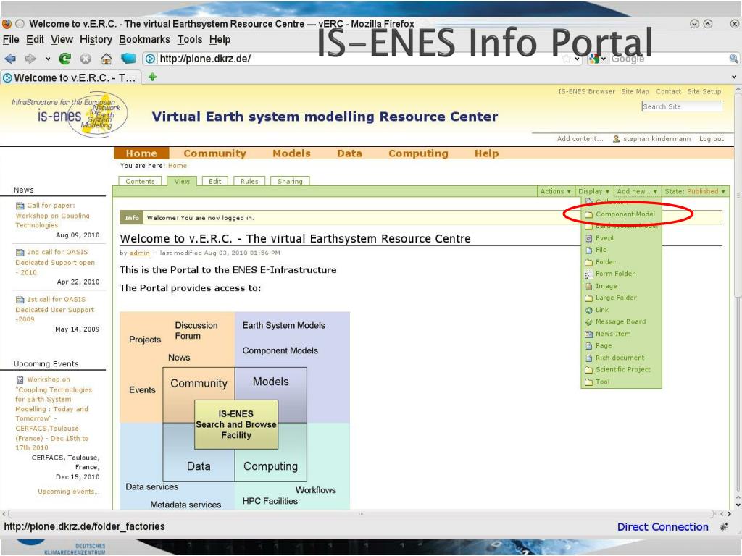Select Message Board from Add new menu
The image size is (742, 556).
(x=620, y=322)
